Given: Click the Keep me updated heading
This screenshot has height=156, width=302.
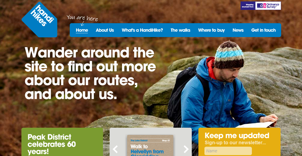Looking at the screenshot, I should tap(237, 136).
